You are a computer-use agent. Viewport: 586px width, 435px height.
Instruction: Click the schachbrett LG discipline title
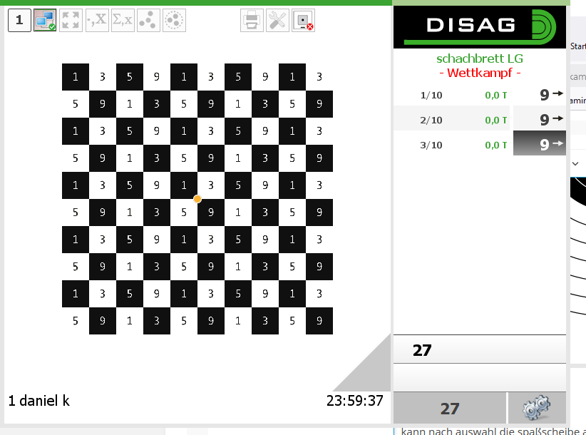pos(479,59)
